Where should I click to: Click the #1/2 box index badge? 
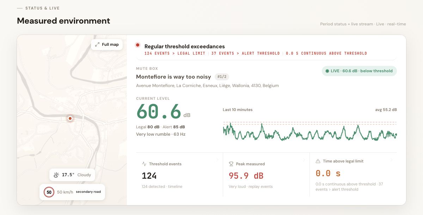222,76
